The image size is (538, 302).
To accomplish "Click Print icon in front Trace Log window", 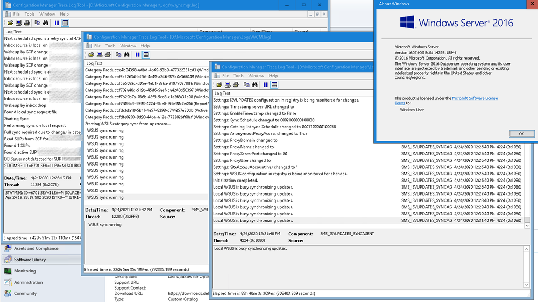I will pos(236,85).
